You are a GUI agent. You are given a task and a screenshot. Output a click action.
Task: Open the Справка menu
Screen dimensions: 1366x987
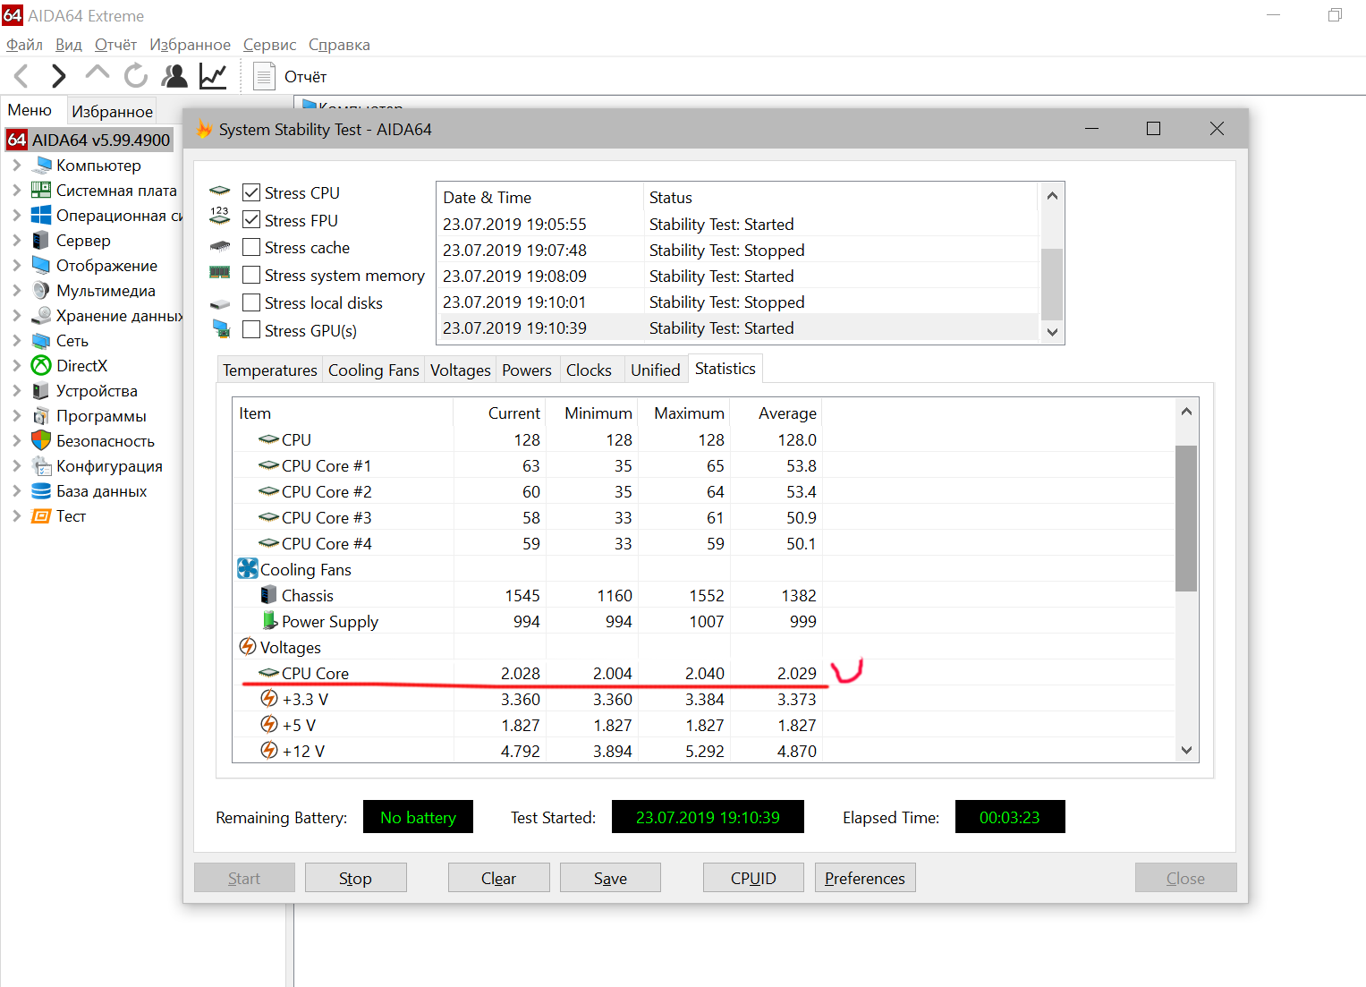339,45
